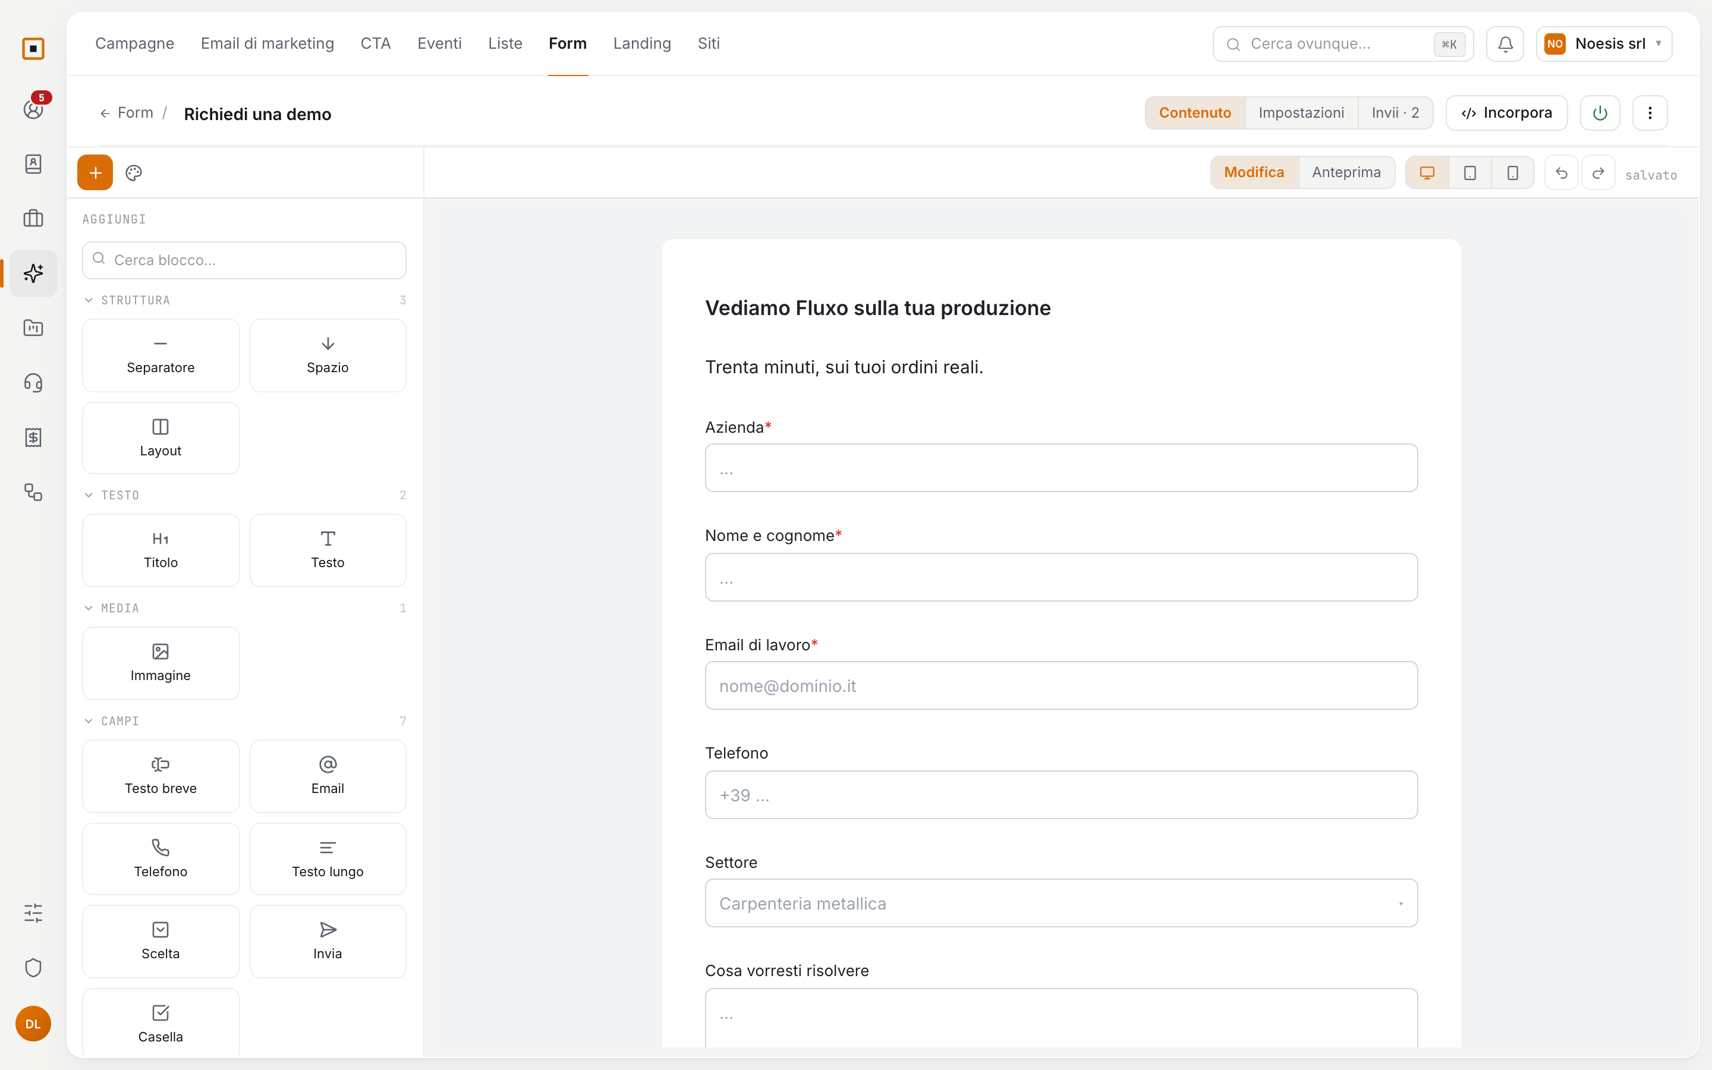The image size is (1712, 1070).
Task: Click the undo arrow icon
Action: point(1562,172)
